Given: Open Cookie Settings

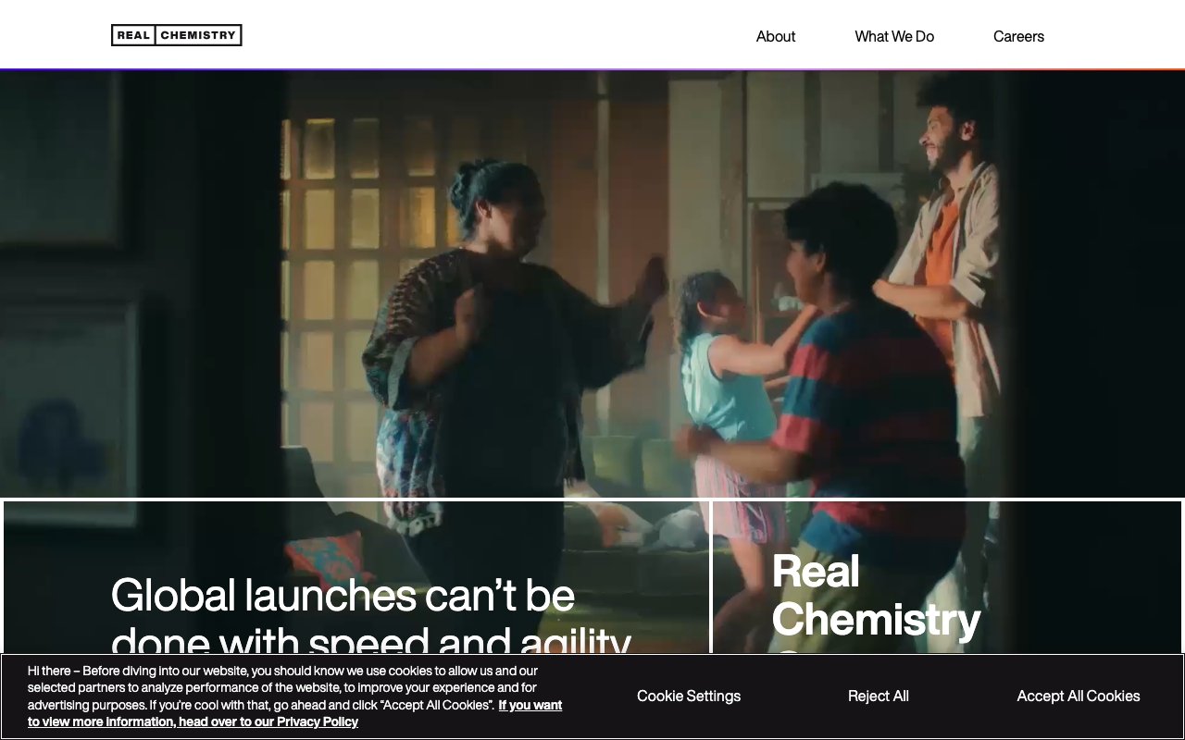Looking at the screenshot, I should 689,696.
